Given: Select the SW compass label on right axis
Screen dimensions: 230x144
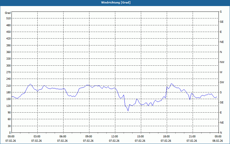Looking at the screenshot, I should coord(222,82).
